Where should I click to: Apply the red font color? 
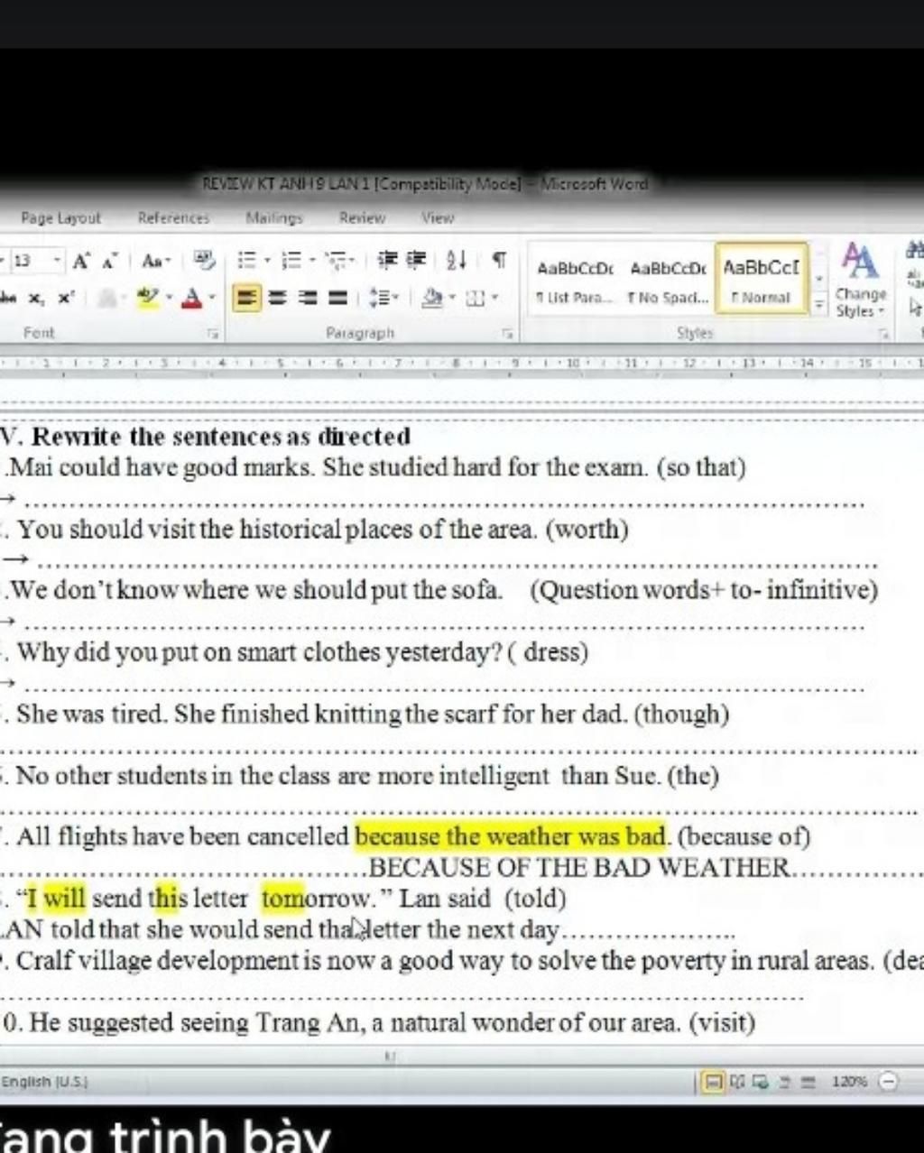tap(191, 297)
